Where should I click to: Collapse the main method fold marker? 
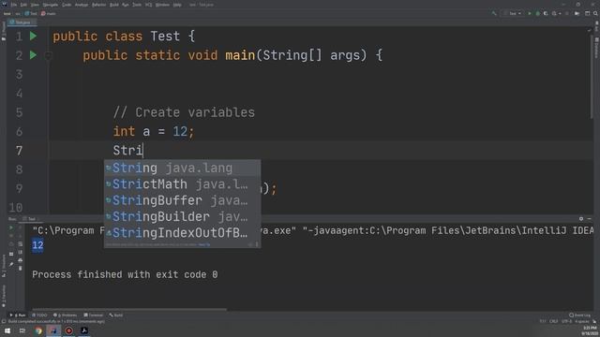(48, 56)
